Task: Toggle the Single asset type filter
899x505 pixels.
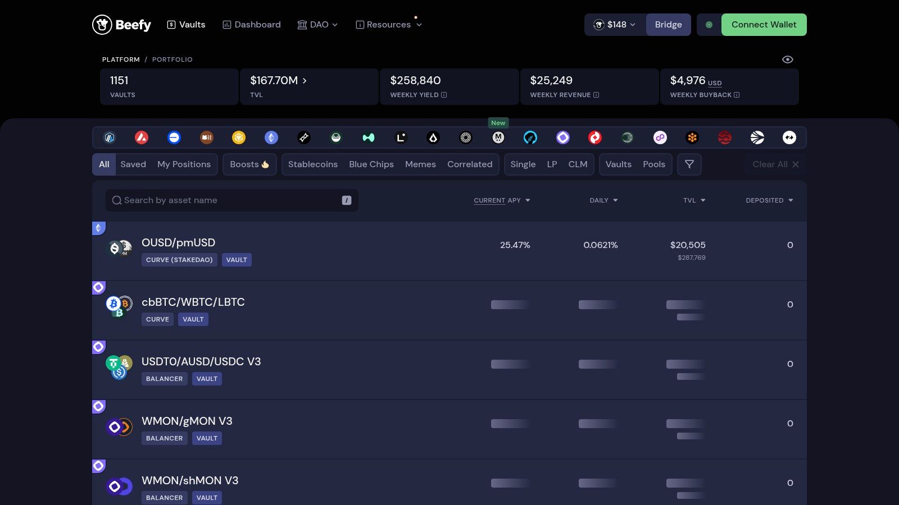Action: (x=523, y=164)
